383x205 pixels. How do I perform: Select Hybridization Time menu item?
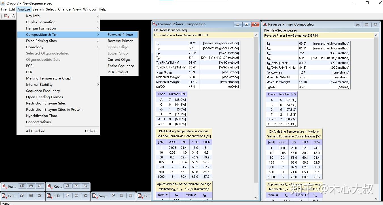58,116
